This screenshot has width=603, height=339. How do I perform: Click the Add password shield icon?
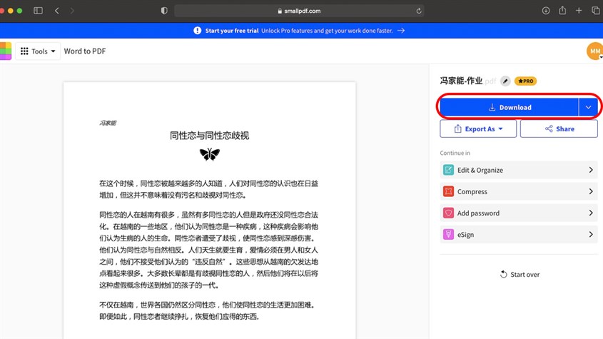448,213
